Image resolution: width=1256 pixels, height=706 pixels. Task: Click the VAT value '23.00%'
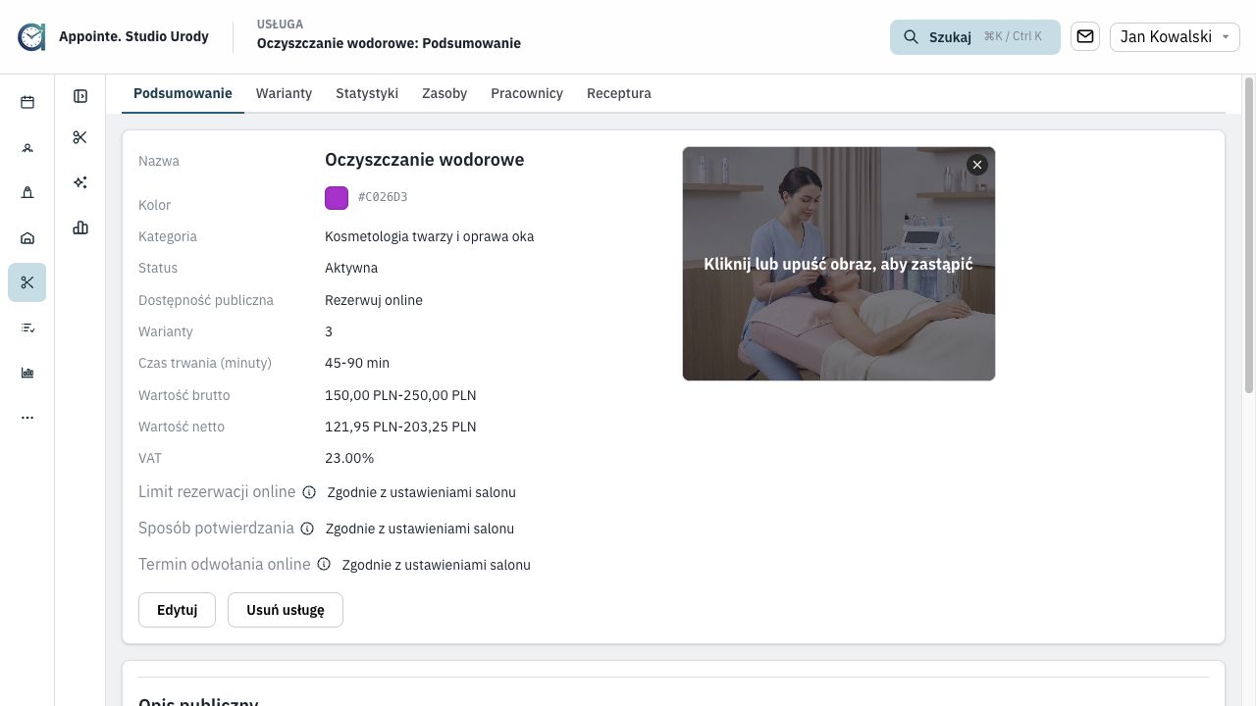coord(349,458)
